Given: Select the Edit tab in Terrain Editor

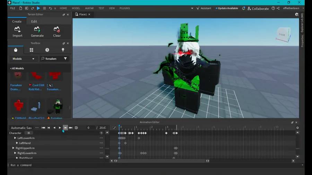Looking at the screenshot, I should (34, 21).
